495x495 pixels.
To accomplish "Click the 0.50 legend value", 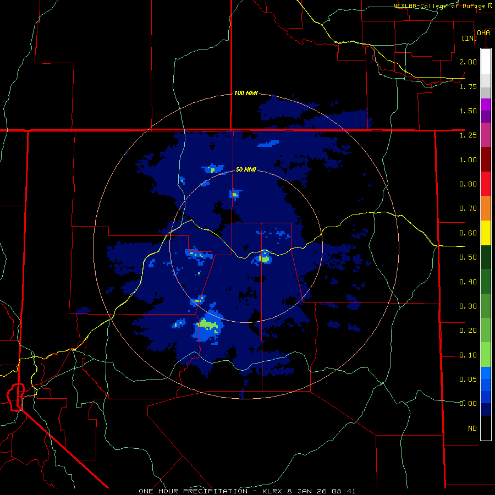I will (x=468, y=257).
